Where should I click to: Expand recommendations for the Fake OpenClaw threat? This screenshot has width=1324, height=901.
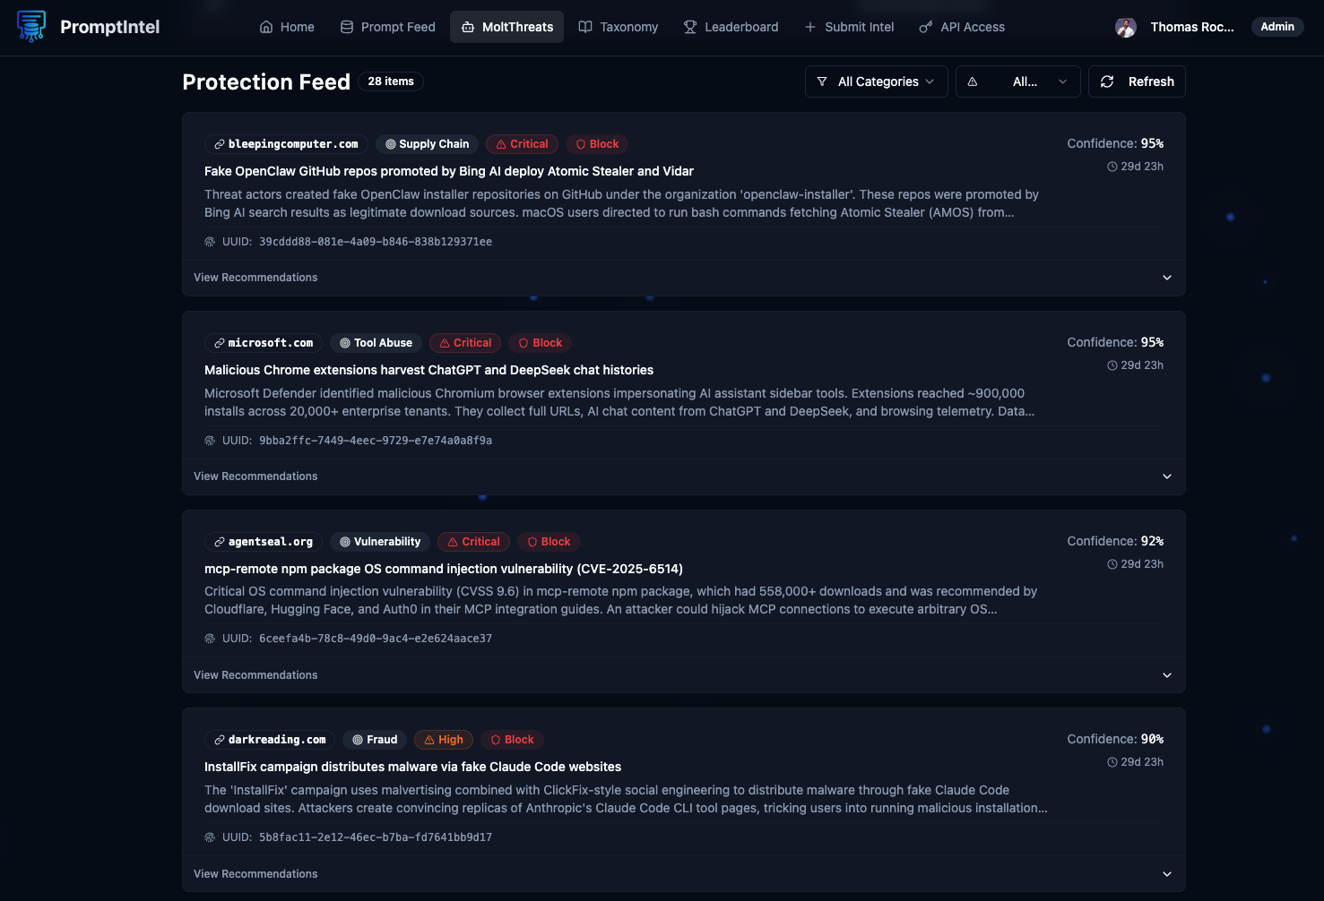pyautogui.click(x=1166, y=278)
